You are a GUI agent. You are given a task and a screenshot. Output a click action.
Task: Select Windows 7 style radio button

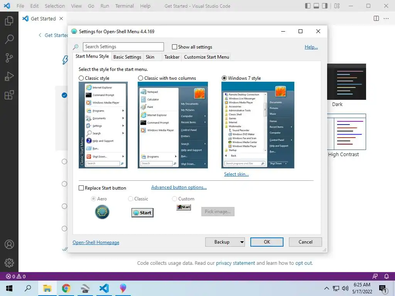(x=224, y=78)
